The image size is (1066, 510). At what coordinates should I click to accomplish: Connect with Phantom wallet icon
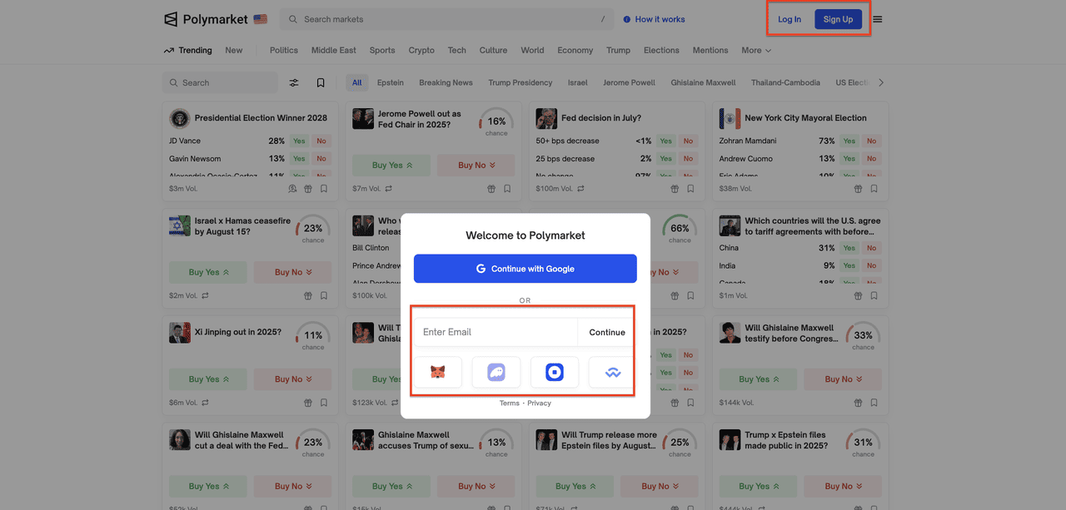[496, 373]
